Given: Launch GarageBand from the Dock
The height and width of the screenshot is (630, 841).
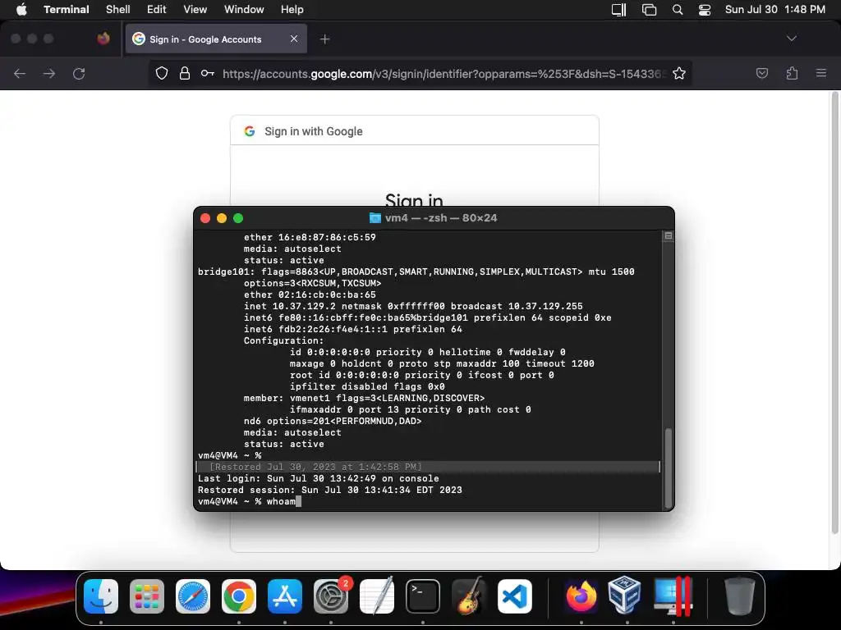Looking at the screenshot, I should tap(469, 596).
